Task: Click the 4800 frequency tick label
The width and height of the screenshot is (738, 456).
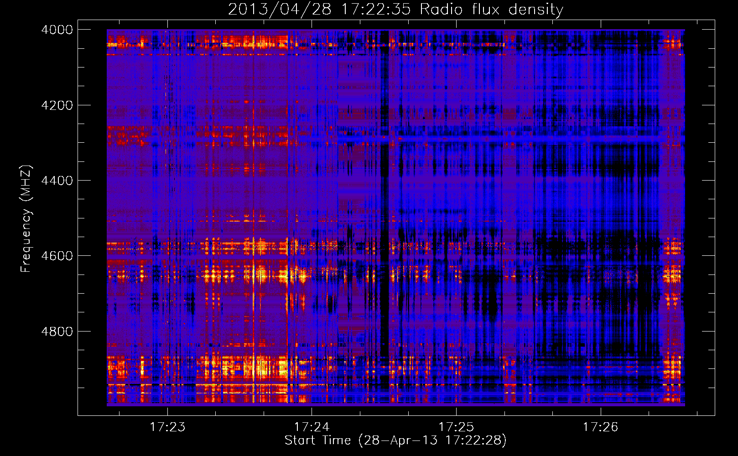Action: tap(57, 332)
